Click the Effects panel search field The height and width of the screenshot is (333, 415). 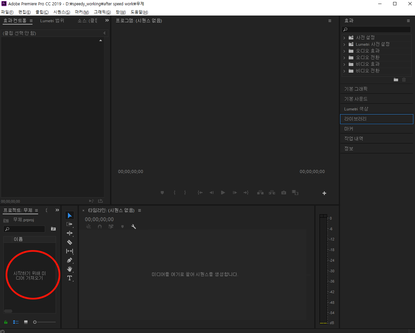[377, 30]
